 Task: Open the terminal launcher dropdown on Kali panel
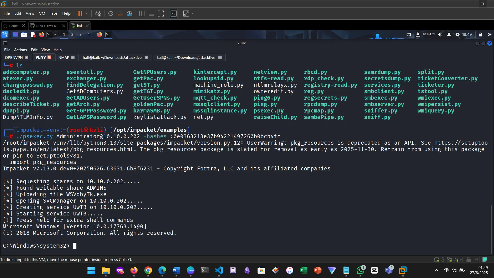(x=55, y=34)
